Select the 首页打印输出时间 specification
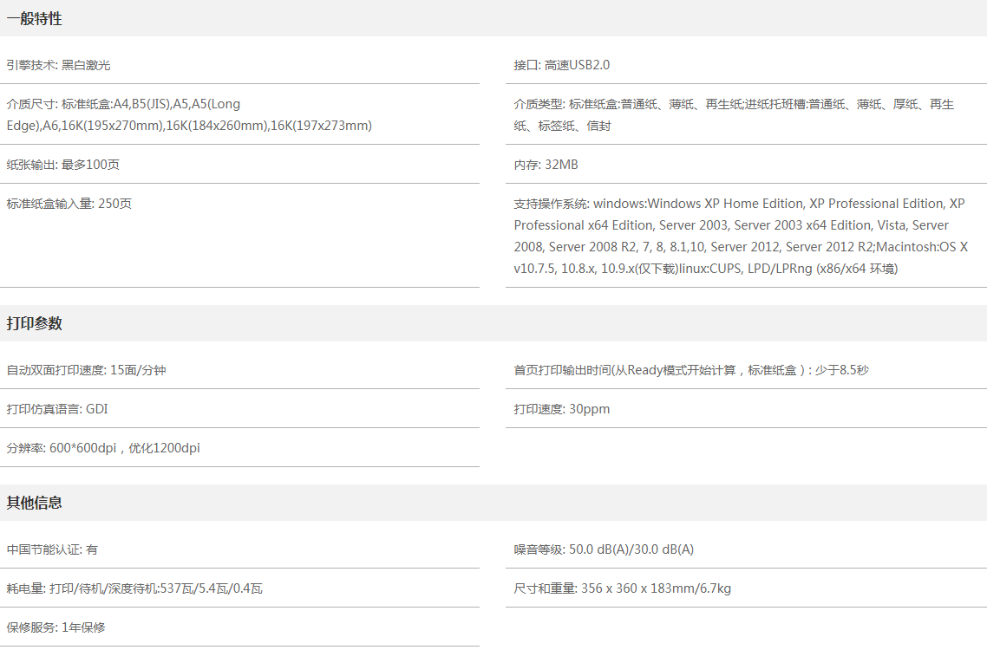 pyautogui.click(x=691, y=370)
